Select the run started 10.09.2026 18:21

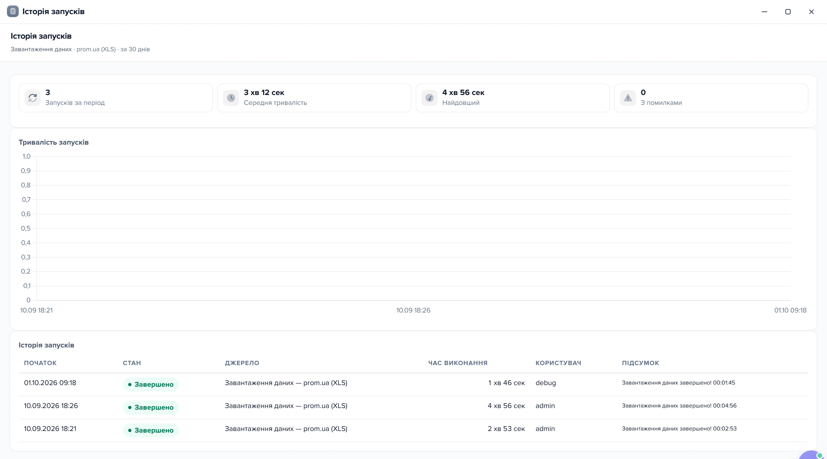[x=413, y=430]
